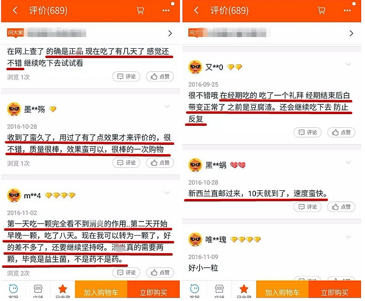Like the 又**0 review with 点赞
Screen dimensions: 365x301
[x=341, y=132]
